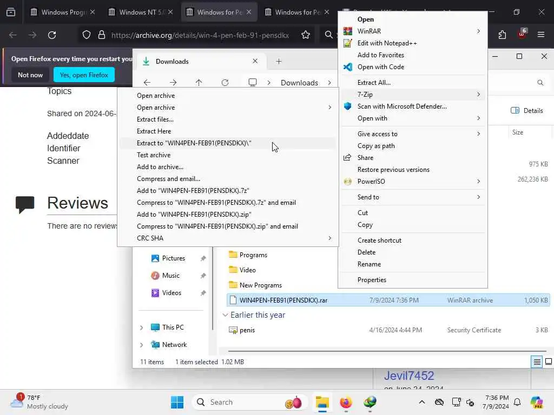Click the Details pane button
The width and height of the screenshot is (554, 415).
click(x=527, y=110)
